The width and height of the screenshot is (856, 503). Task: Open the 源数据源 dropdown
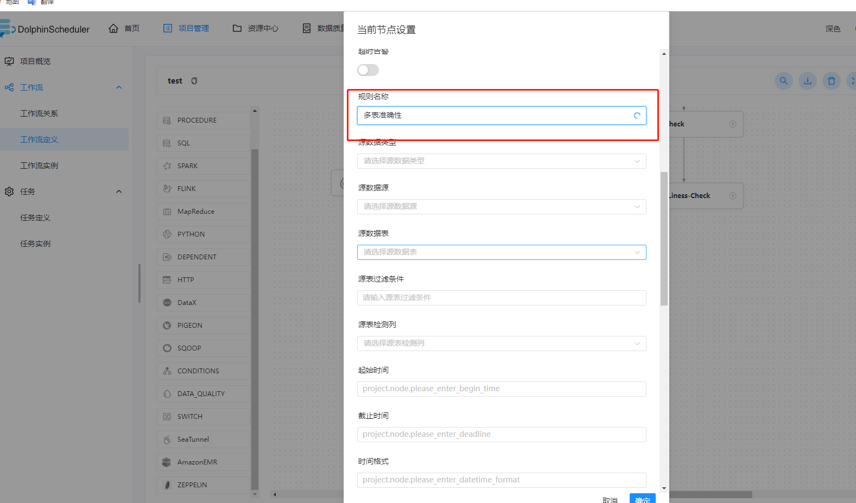pos(502,207)
